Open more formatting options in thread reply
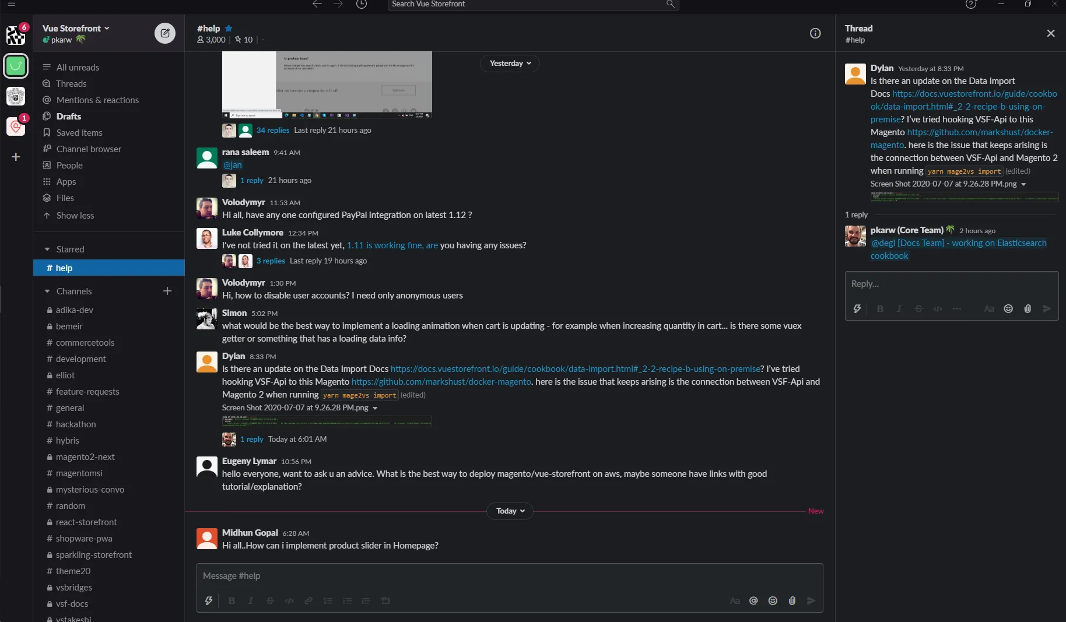The width and height of the screenshot is (1066, 622). click(957, 308)
